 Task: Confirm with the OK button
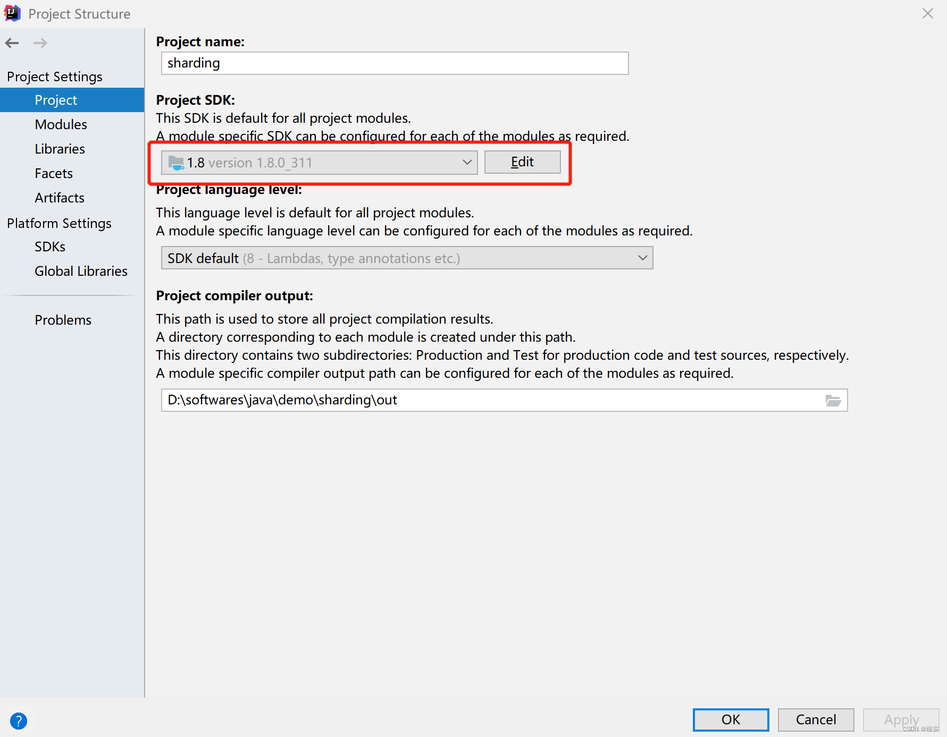731,719
